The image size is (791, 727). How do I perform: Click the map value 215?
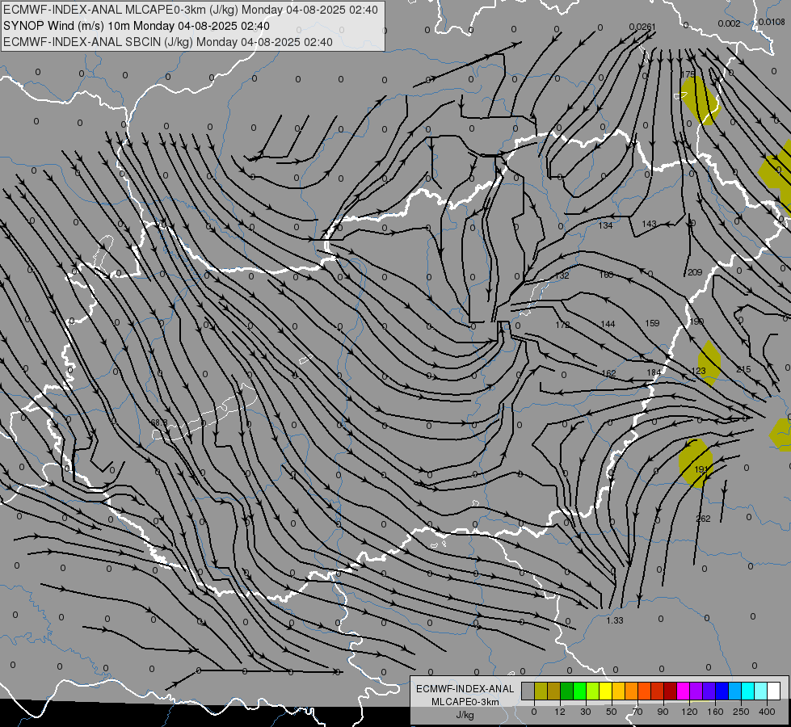[x=743, y=369]
